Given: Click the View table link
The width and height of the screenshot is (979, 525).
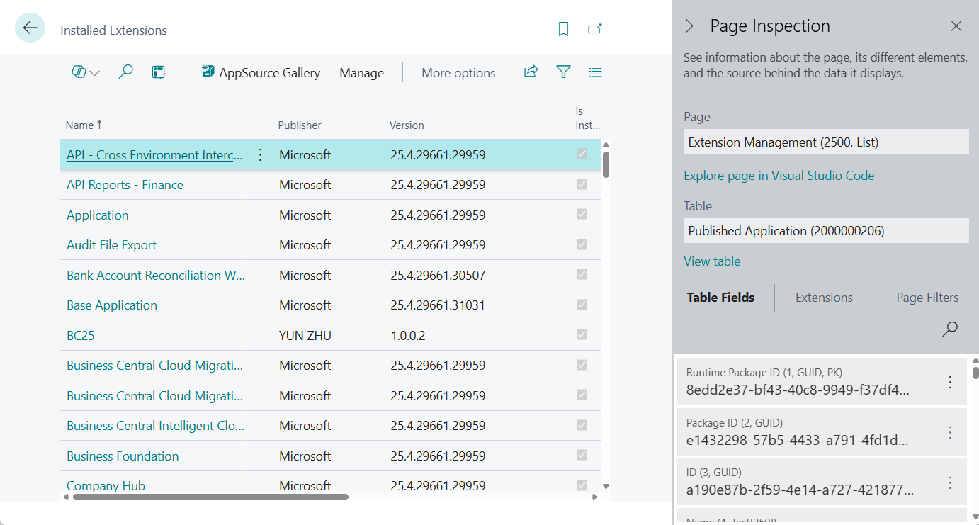Looking at the screenshot, I should point(712,261).
